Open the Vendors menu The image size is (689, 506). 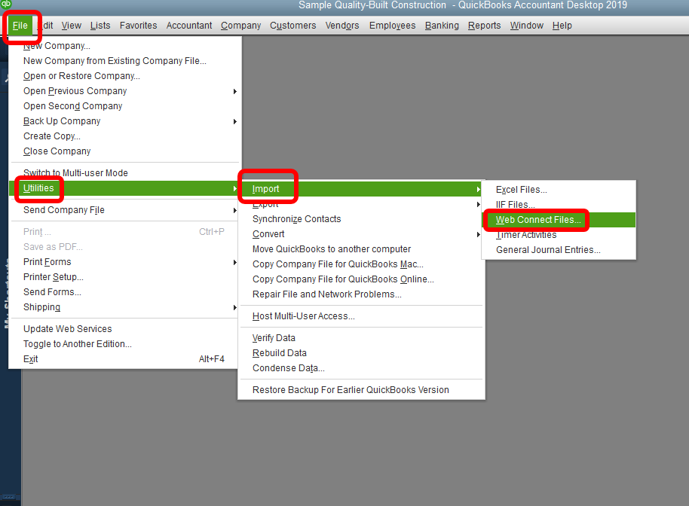pyautogui.click(x=342, y=26)
